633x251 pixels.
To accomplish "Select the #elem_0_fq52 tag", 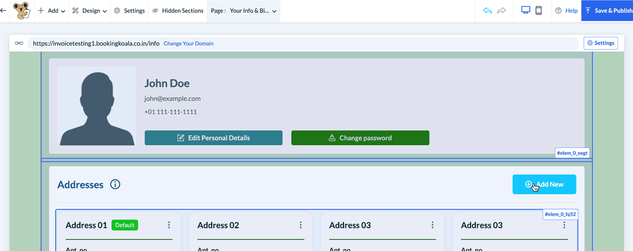I will pos(560,214).
